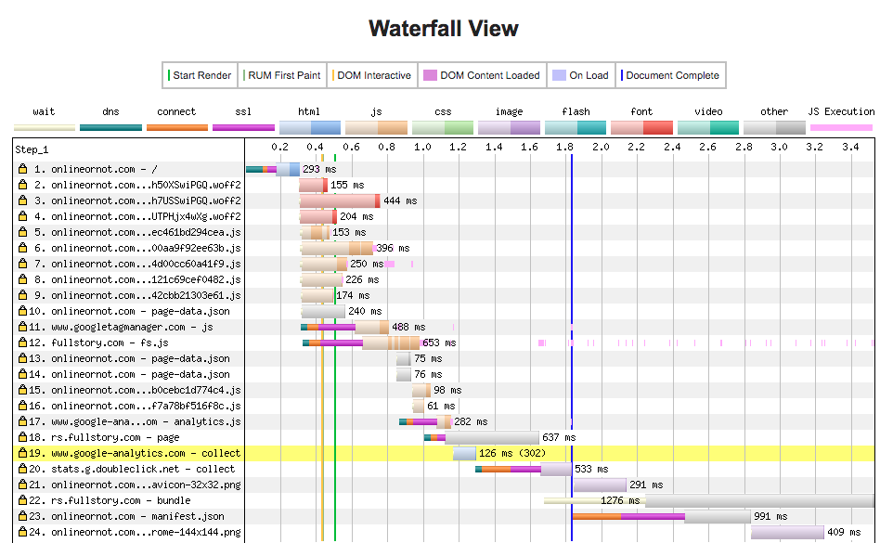Click the lock icon beside request 3 h7USSwiPGQ.woff2

tap(23, 200)
